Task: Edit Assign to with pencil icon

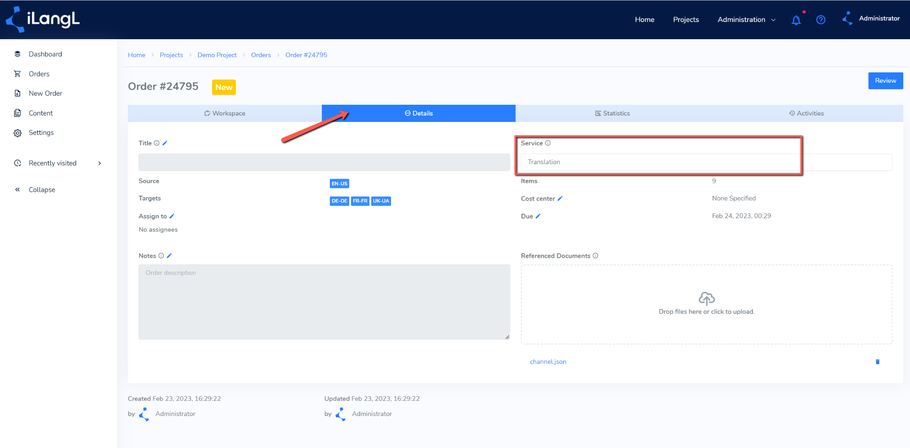Action: 172,216
